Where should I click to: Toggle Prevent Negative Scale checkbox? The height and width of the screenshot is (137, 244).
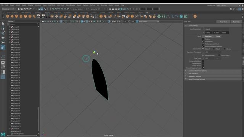[203, 68]
